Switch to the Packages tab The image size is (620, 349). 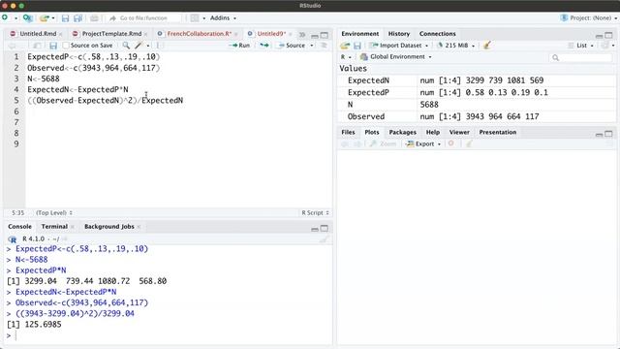coord(403,132)
